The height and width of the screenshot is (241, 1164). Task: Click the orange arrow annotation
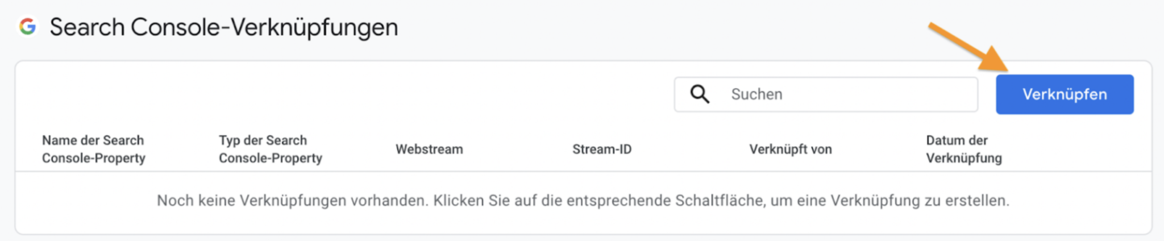(x=969, y=47)
